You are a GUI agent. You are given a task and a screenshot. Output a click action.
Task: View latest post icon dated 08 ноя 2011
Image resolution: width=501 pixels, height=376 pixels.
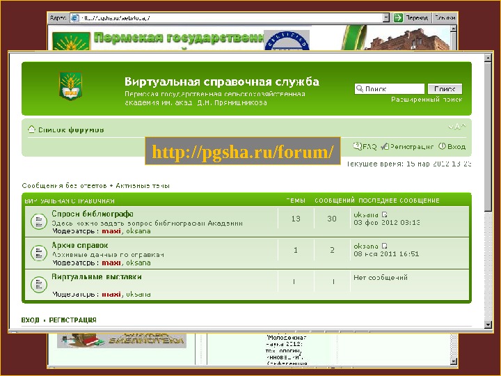[384, 246]
